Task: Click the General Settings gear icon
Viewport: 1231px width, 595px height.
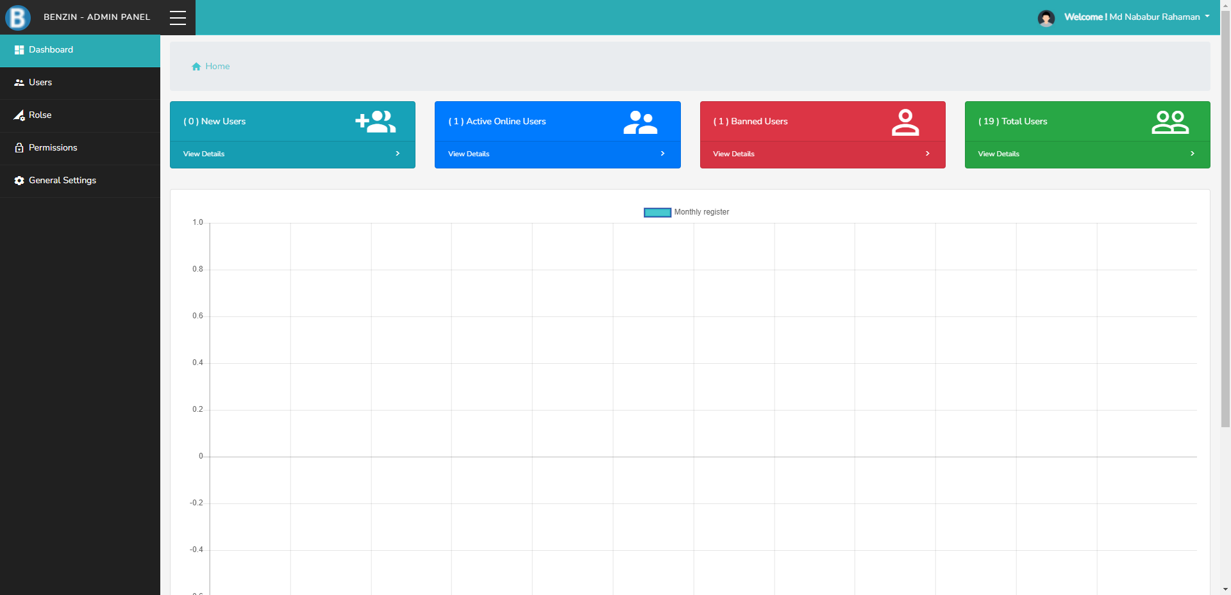Action: [19, 181]
